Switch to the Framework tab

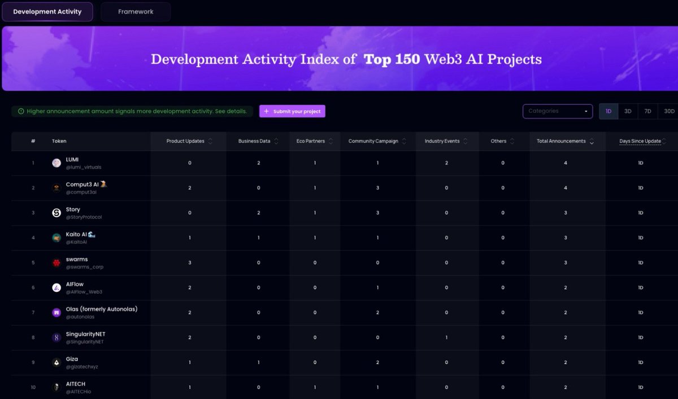pos(136,11)
